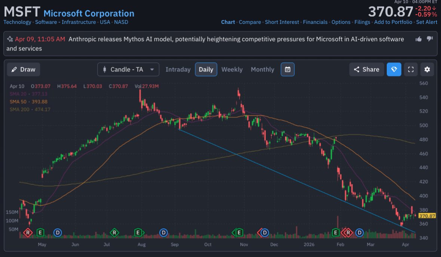Viewport: 441px width, 257px height.
Task: Click the 150M volume axis label
Action: coord(12,212)
